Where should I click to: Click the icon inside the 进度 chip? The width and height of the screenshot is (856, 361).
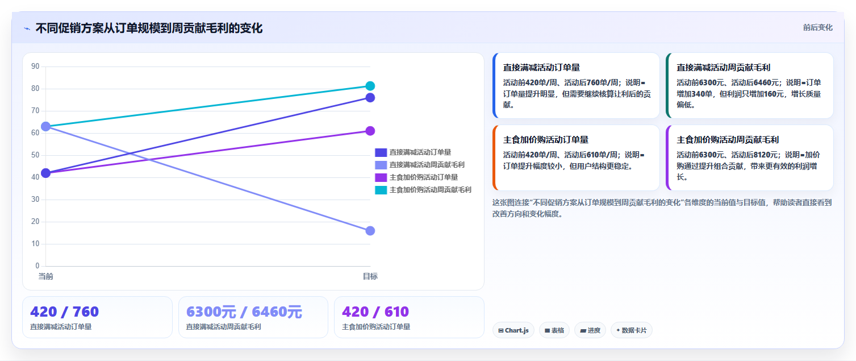583,330
